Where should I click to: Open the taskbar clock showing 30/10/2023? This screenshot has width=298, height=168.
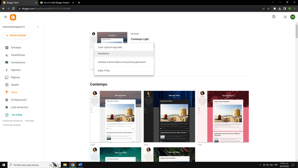pos(284,165)
